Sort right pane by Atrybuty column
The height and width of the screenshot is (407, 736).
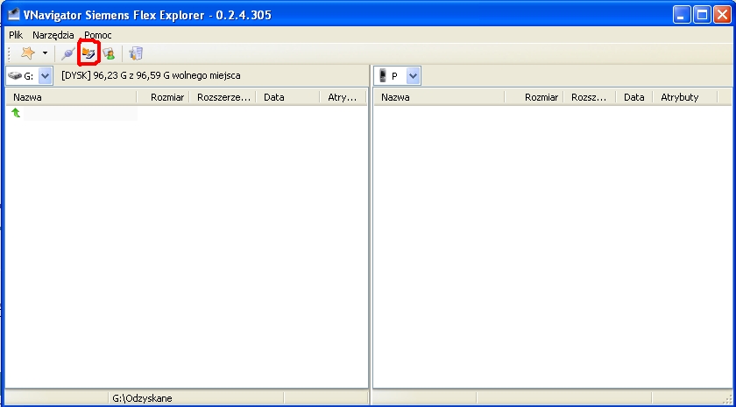pyautogui.click(x=685, y=97)
